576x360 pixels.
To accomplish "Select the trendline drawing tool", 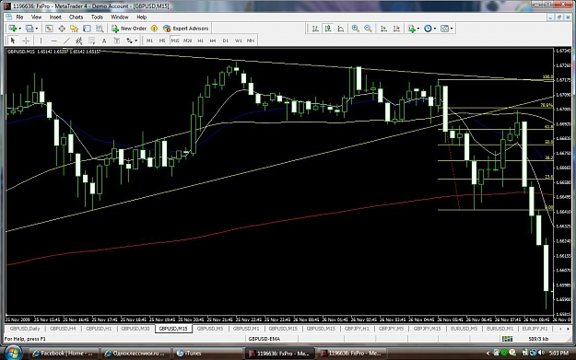I will (x=66, y=41).
